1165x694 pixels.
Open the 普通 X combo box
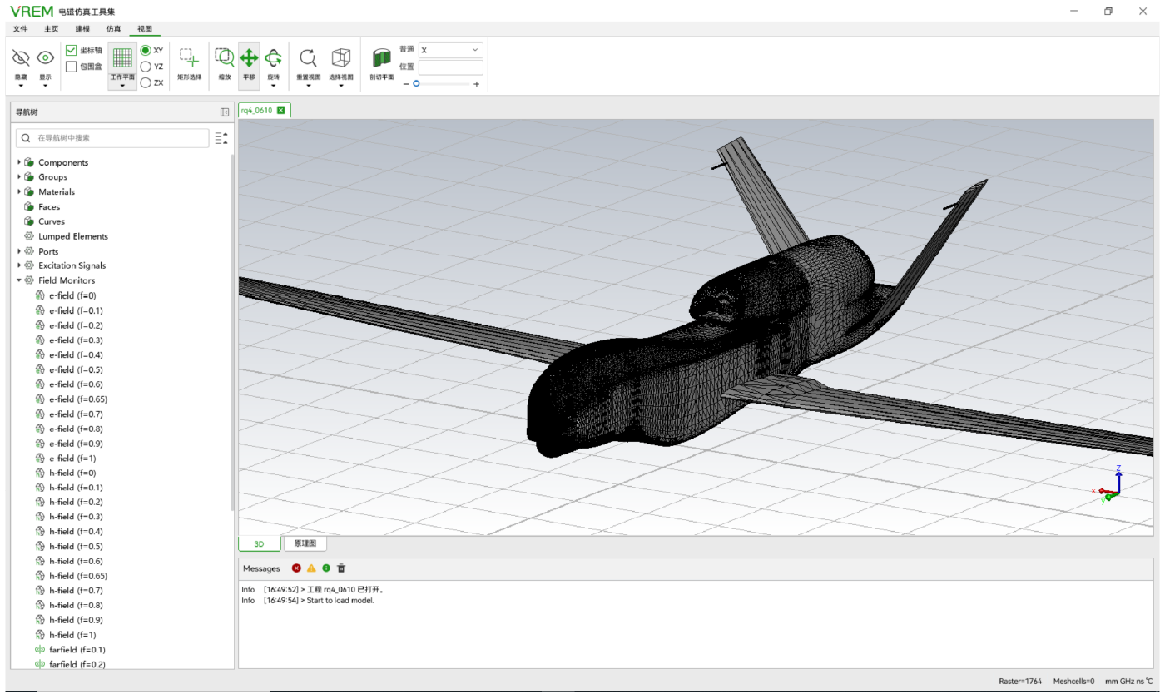450,50
